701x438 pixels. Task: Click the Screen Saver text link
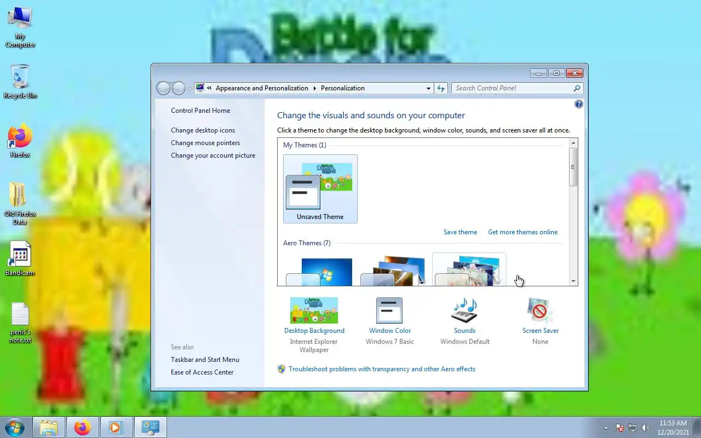pos(540,331)
